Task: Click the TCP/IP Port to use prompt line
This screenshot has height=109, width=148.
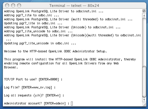Action: [33, 79]
